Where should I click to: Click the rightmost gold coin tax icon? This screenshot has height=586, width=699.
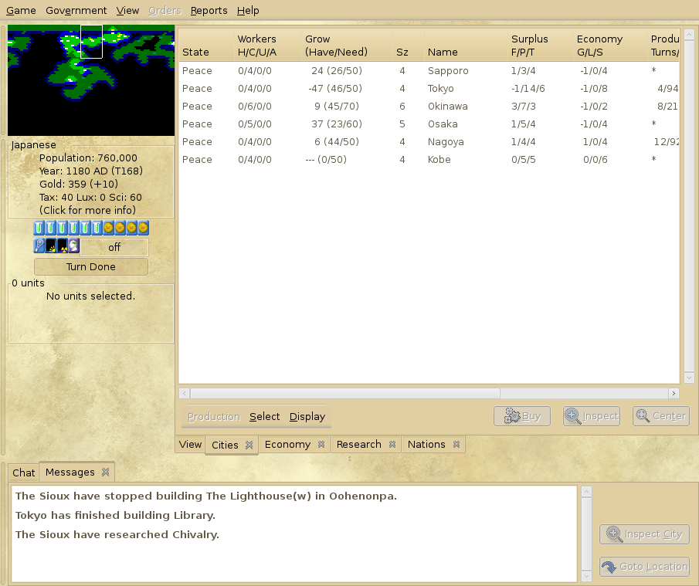[x=143, y=229]
